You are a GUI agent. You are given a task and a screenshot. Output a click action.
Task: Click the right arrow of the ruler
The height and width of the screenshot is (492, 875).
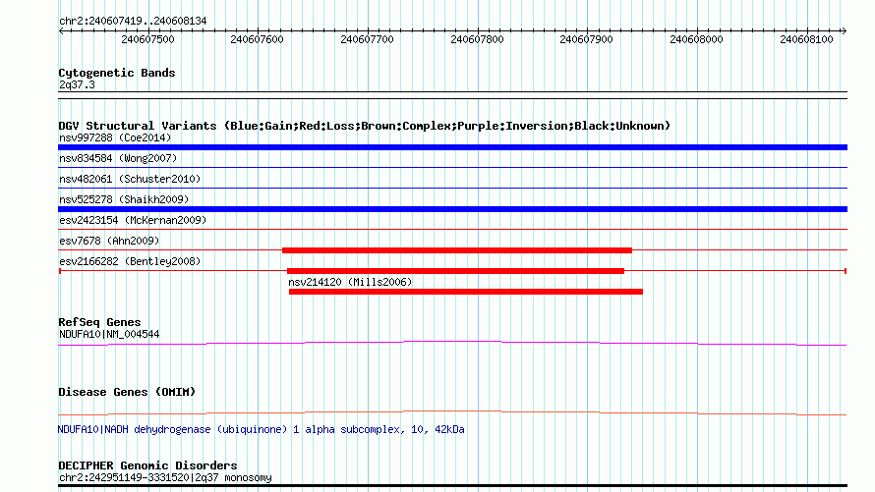pos(844,31)
